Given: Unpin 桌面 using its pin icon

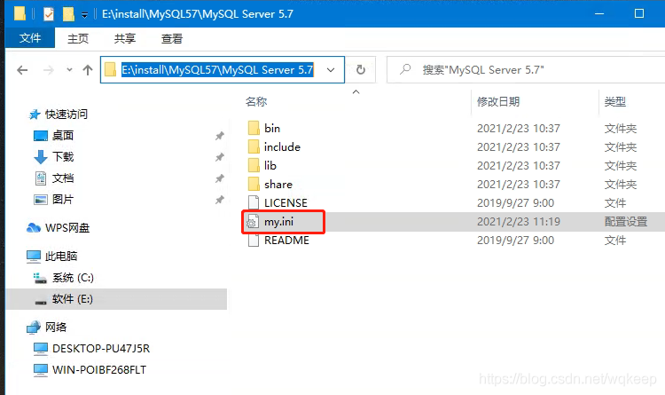Looking at the screenshot, I should (x=220, y=136).
